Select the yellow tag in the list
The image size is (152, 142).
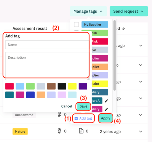(x=100, y=84)
